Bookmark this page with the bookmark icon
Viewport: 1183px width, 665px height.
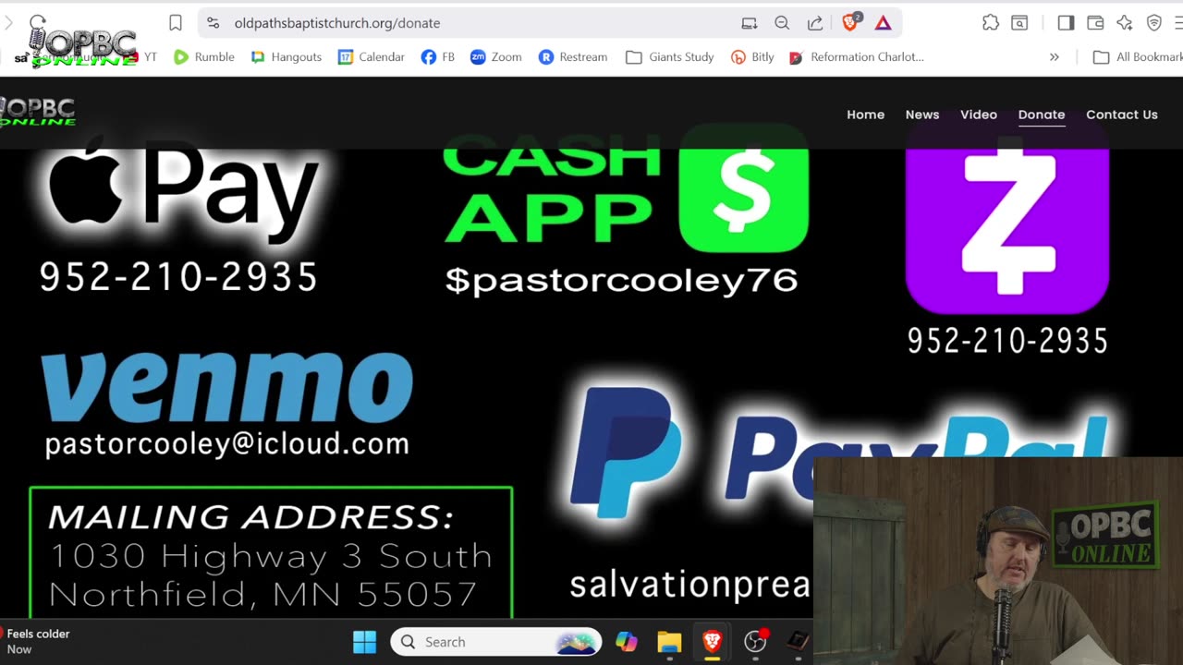[176, 23]
